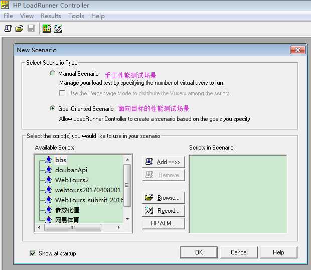Click the scripts list scroll-down arrow

(127, 219)
